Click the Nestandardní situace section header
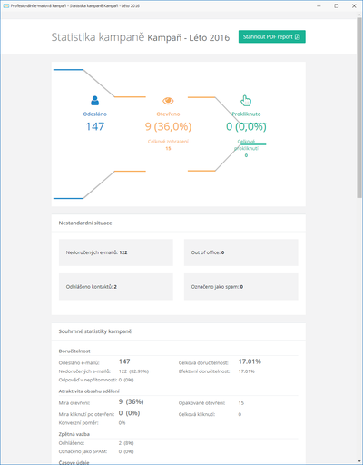This screenshot has width=363, height=465. click(x=85, y=223)
